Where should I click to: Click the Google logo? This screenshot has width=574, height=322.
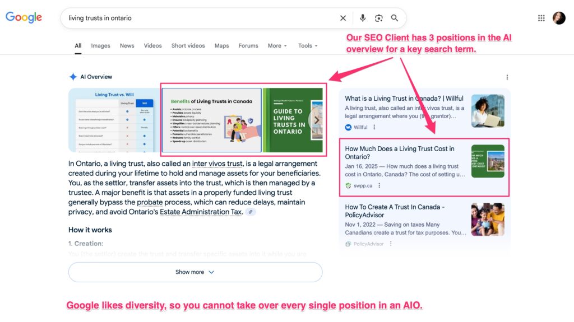[24, 17]
